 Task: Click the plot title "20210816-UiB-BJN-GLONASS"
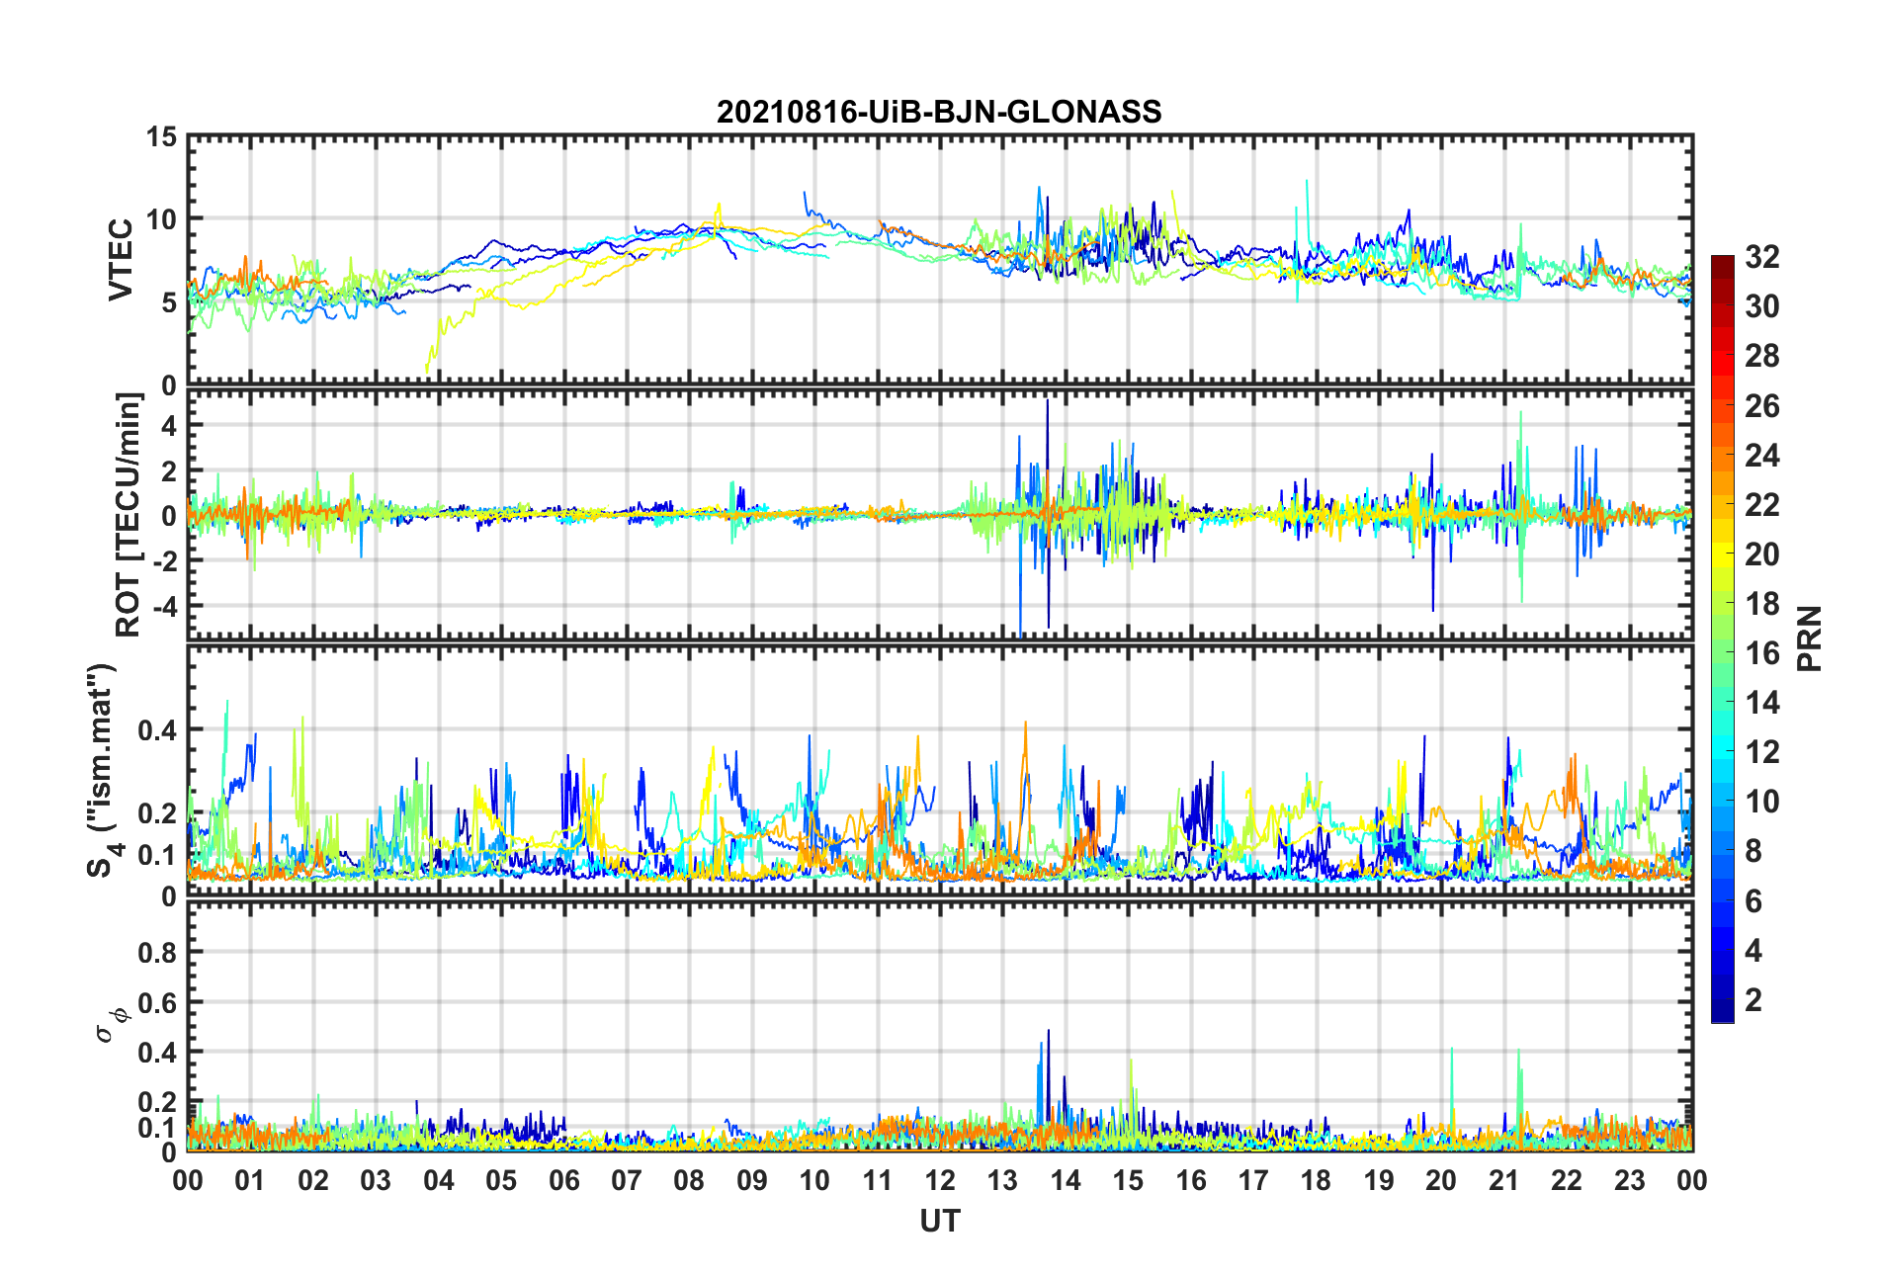(x=939, y=112)
